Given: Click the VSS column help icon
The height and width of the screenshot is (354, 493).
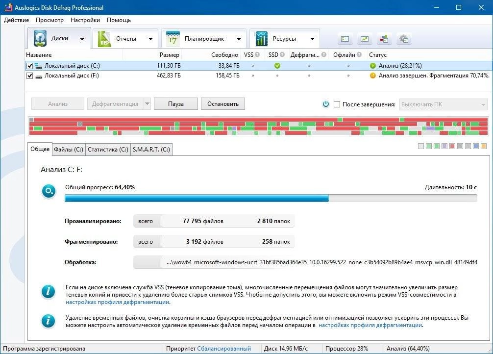Looking at the screenshot, I should pyautogui.click(x=257, y=55).
